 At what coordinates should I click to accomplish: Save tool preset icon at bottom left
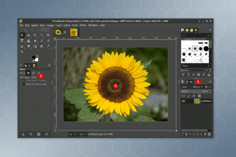(23, 134)
